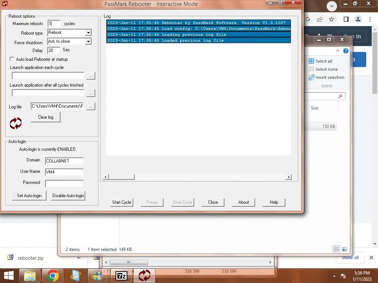Browse for Log file location

pos(91,106)
